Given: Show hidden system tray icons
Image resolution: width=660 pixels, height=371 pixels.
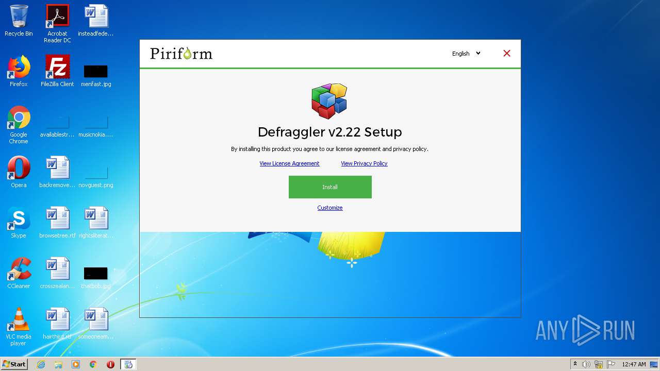Looking at the screenshot, I should (x=575, y=364).
